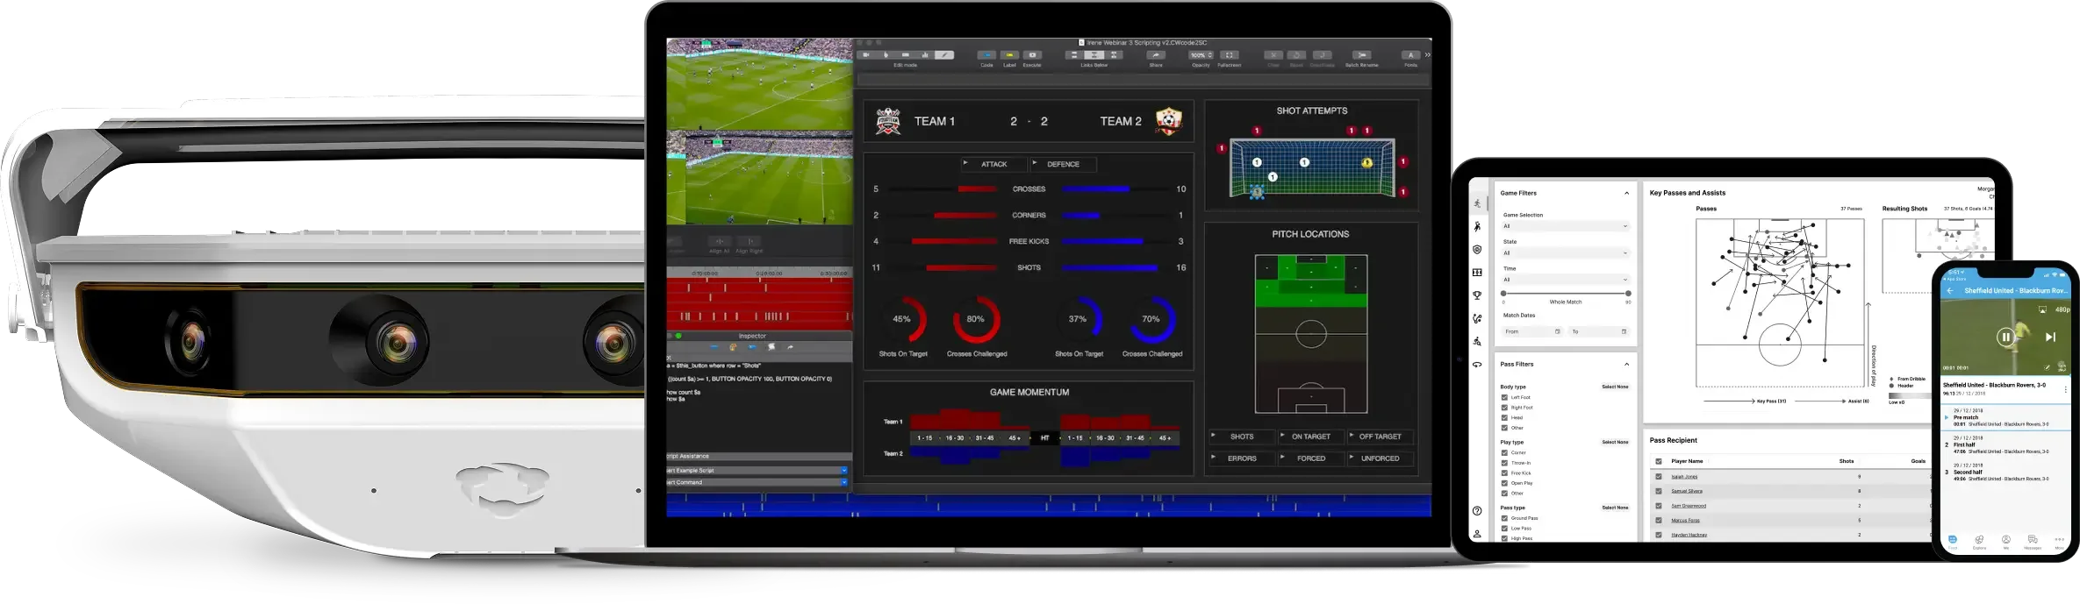Uncheck Throw-In play type checkbox
Viewport: 2080px width, 604px height.
(1504, 463)
